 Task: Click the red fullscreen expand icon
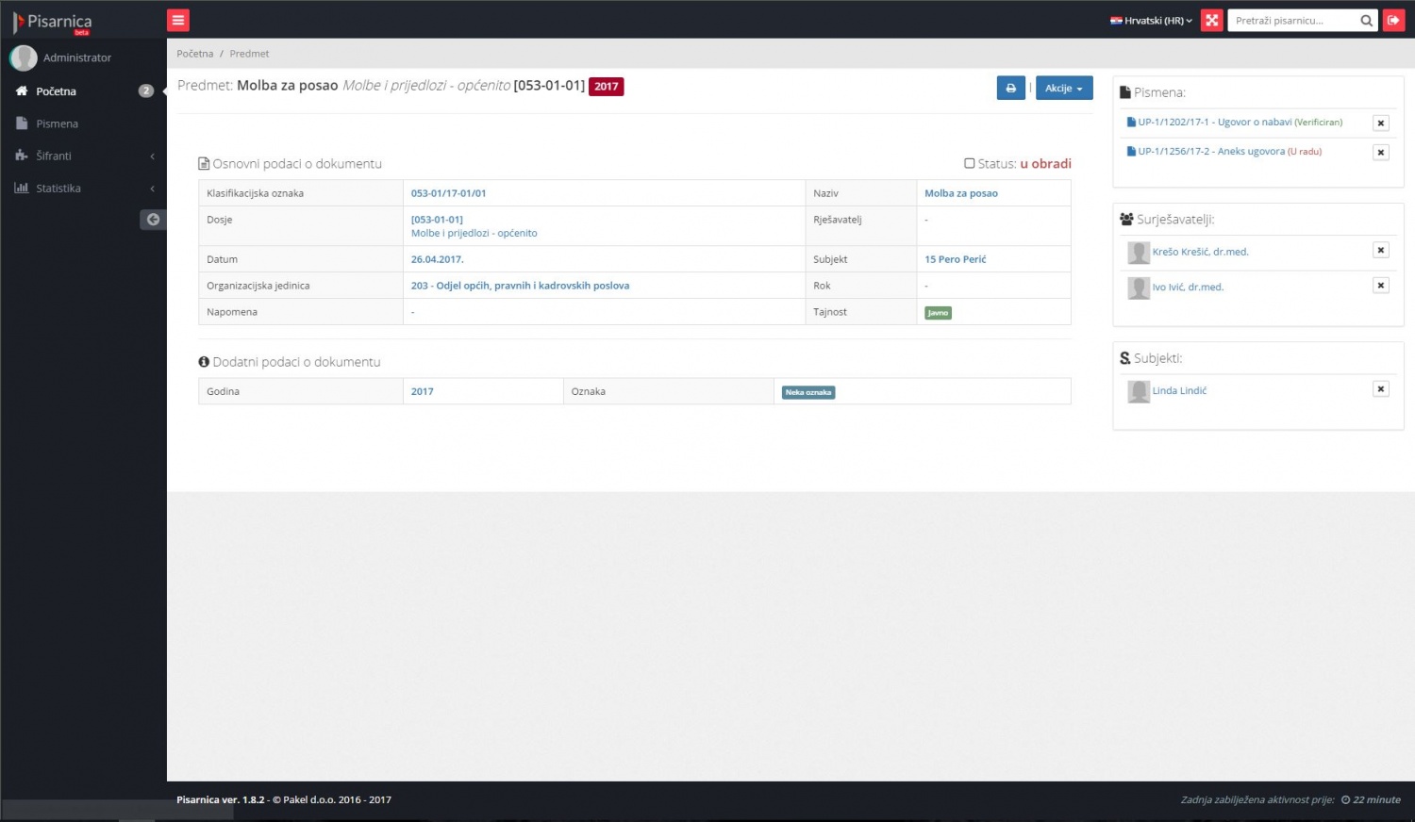pos(1212,20)
